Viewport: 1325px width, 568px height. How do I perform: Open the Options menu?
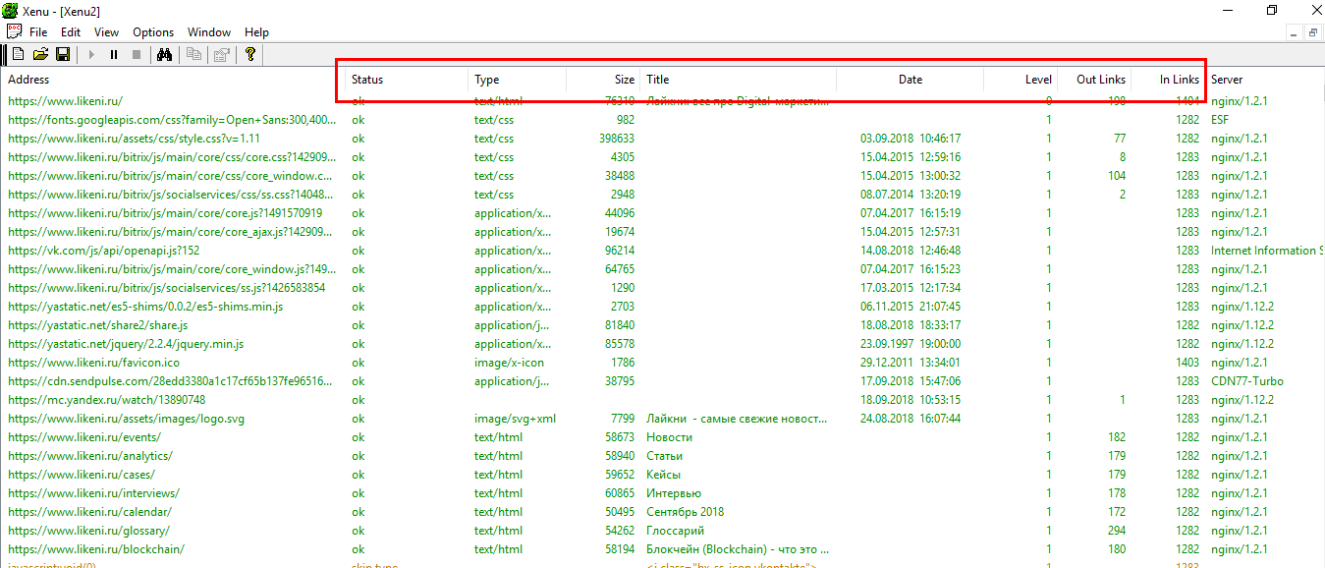[x=153, y=32]
